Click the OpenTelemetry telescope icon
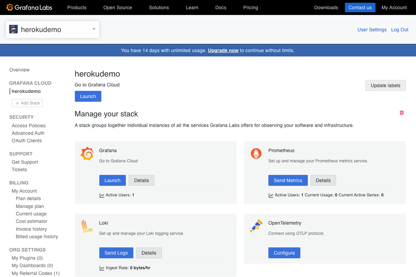 click(x=256, y=226)
